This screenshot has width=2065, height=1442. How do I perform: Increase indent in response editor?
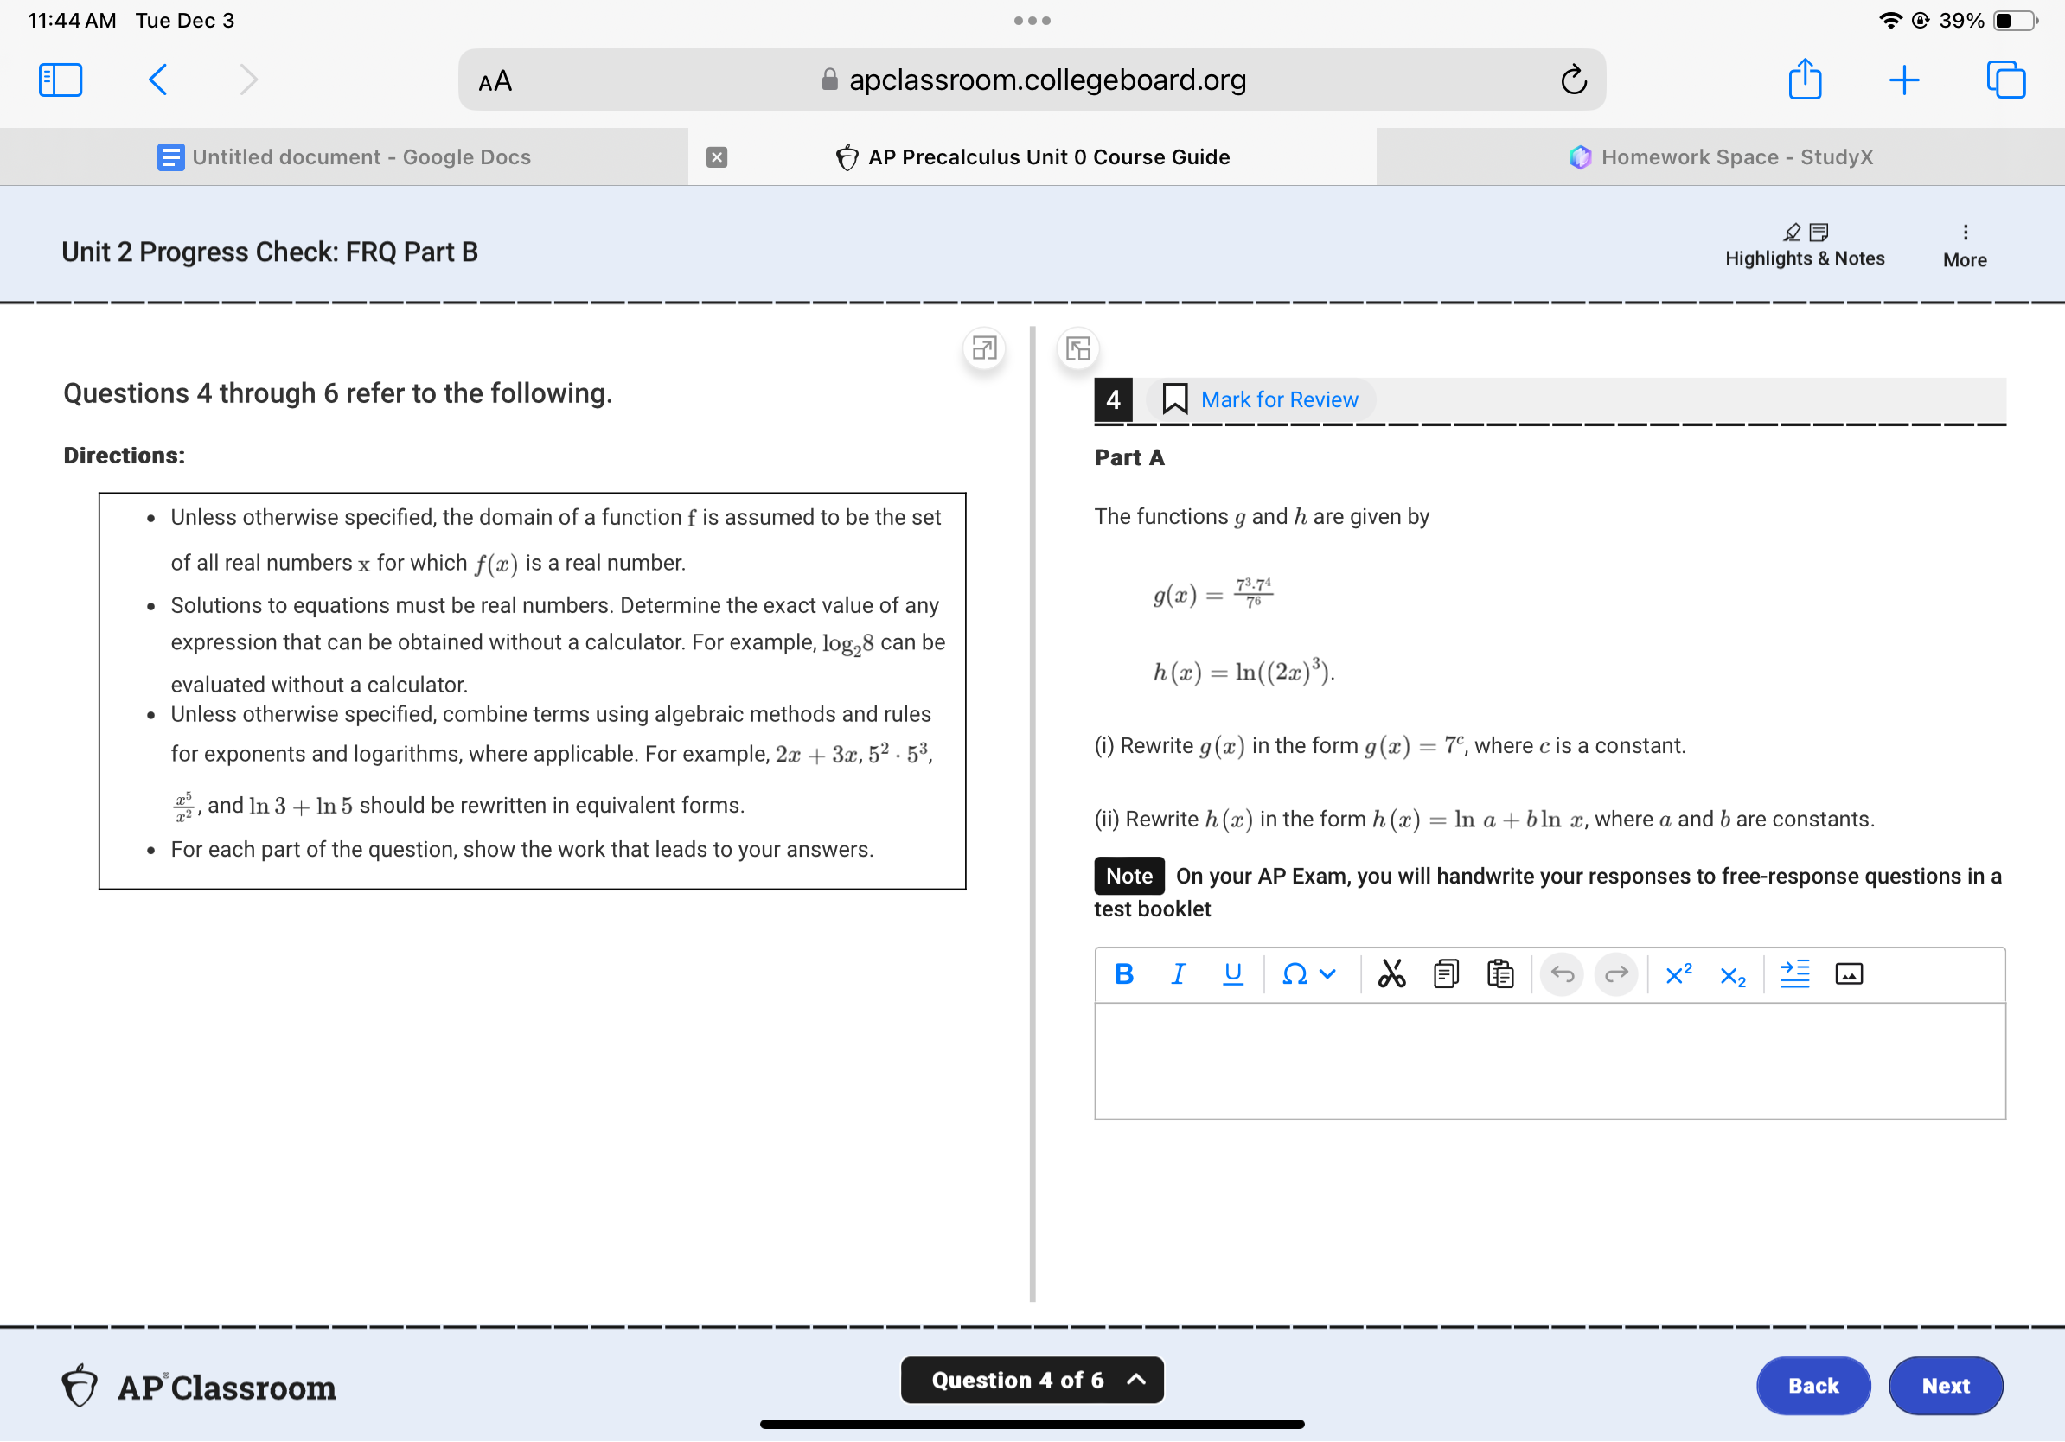pos(1793,973)
